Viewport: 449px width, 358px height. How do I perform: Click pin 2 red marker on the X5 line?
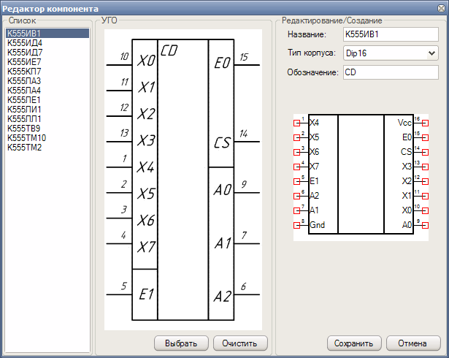pos(296,138)
